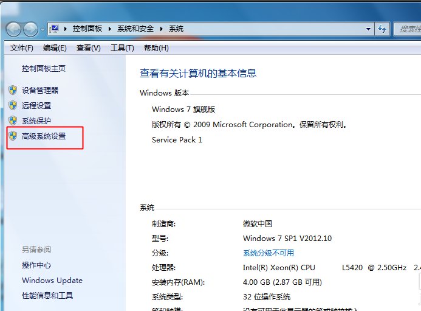Click model value Windows 7 SP1 V2012.10
Screen dimensions: 421x311
[x=287, y=239]
